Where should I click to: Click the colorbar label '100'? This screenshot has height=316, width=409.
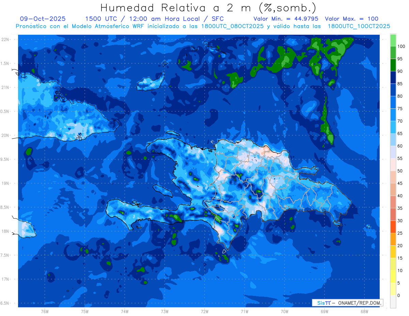[401, 46]
